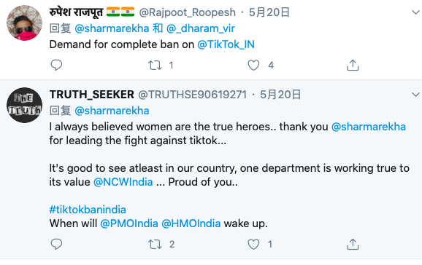Image resolution: width=422 pixels, height=265 pixels.
Task: Retweet TRUTH_SEEKER's tweet
Action: [155, 245]
